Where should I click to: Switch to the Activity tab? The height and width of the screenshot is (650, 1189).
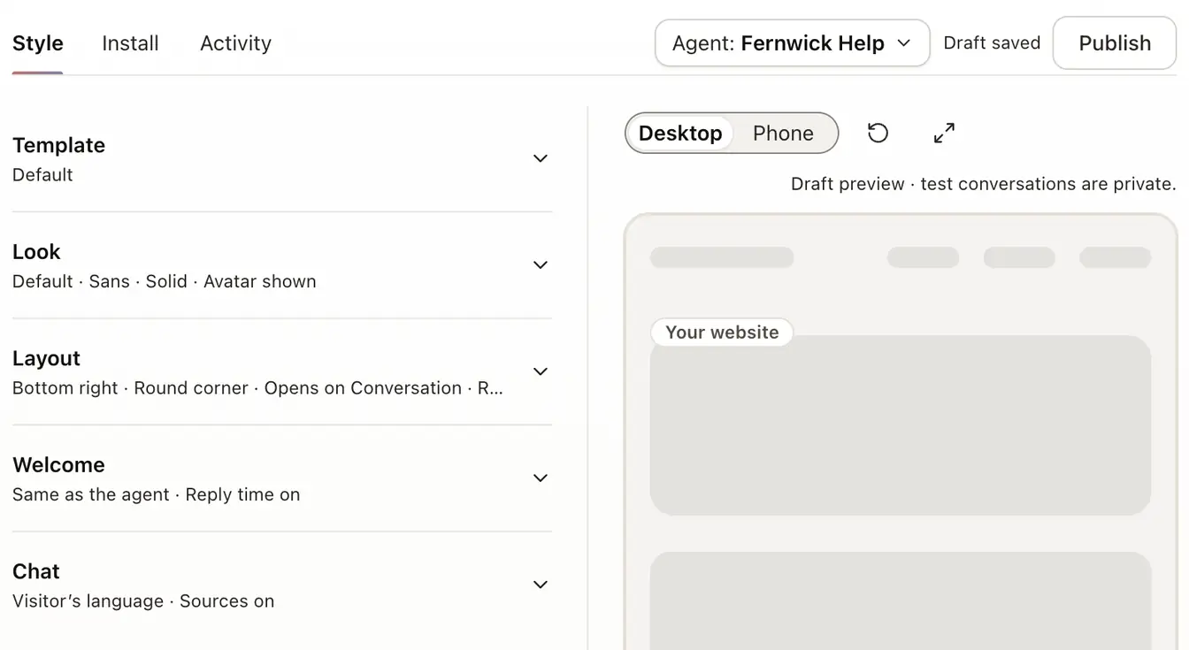235,43
